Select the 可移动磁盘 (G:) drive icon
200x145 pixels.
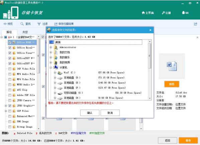pyautogui.click(x=60, y=93)
